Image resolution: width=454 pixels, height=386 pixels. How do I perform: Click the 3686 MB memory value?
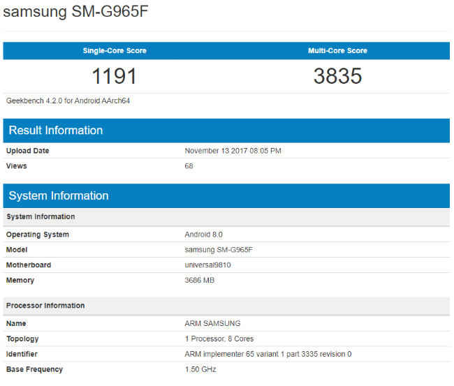(200, 280)
